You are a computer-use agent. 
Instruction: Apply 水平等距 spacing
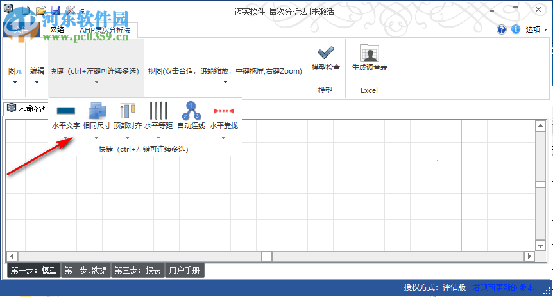[x=158, y=116]
